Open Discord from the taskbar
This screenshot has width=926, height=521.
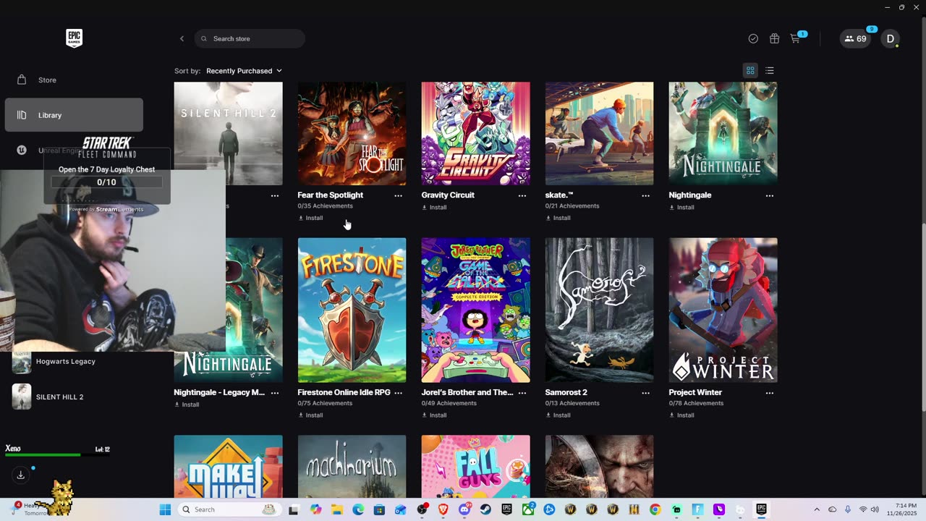(x=464, y=509)
